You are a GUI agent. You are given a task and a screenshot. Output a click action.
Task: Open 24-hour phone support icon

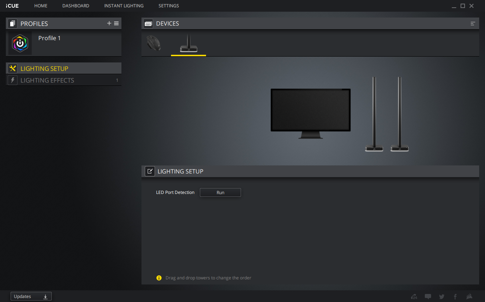coord(414,297)
